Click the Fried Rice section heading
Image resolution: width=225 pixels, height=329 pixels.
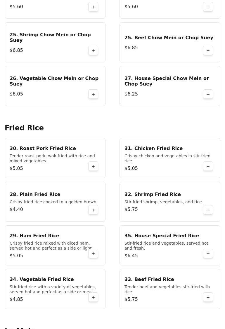pyautogui.click(x=24, y=128)
